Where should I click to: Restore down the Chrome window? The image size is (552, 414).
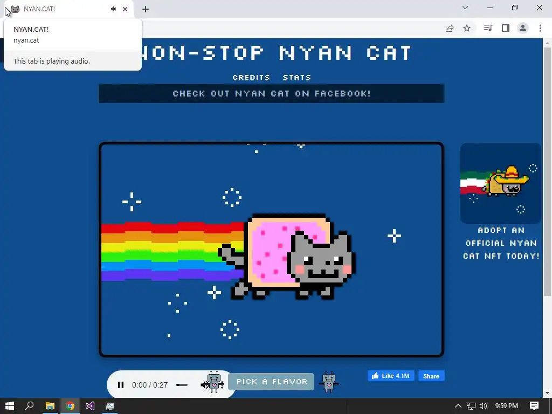[x=515, y=8]
